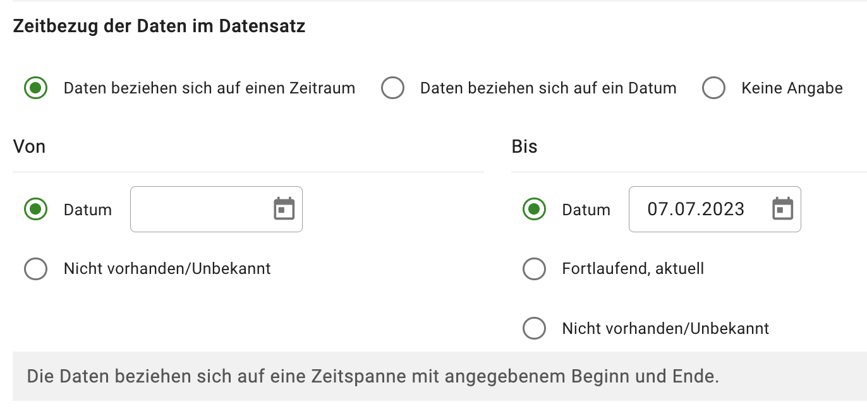The width and height of the screenshot is (867, 409).
Task: Click the Bis date field showing 07.07.2023
Action: pos(695,209)
